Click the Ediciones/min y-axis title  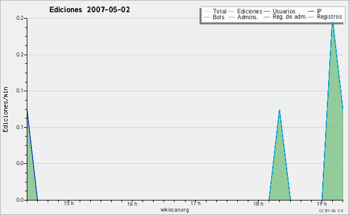pos(5,109)
